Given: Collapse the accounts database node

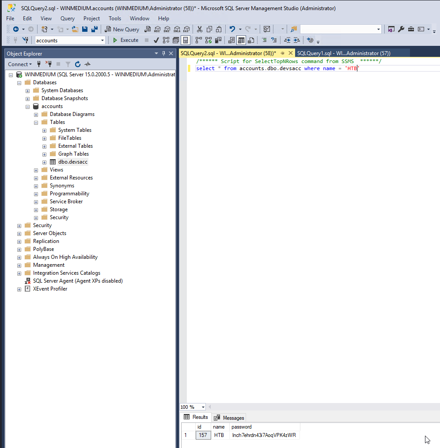Looking at the screenshot, I should tap(27, 107).
